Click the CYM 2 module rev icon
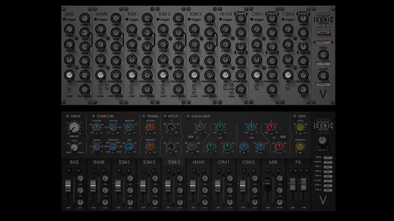 pos(287,86)
